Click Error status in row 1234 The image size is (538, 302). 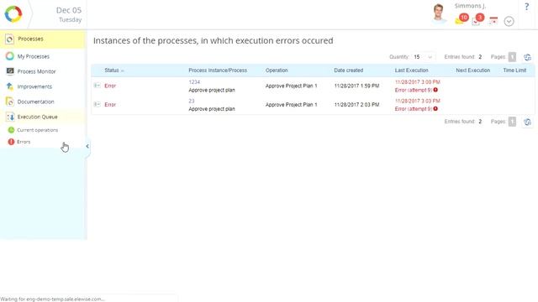[x=110, y=86]
